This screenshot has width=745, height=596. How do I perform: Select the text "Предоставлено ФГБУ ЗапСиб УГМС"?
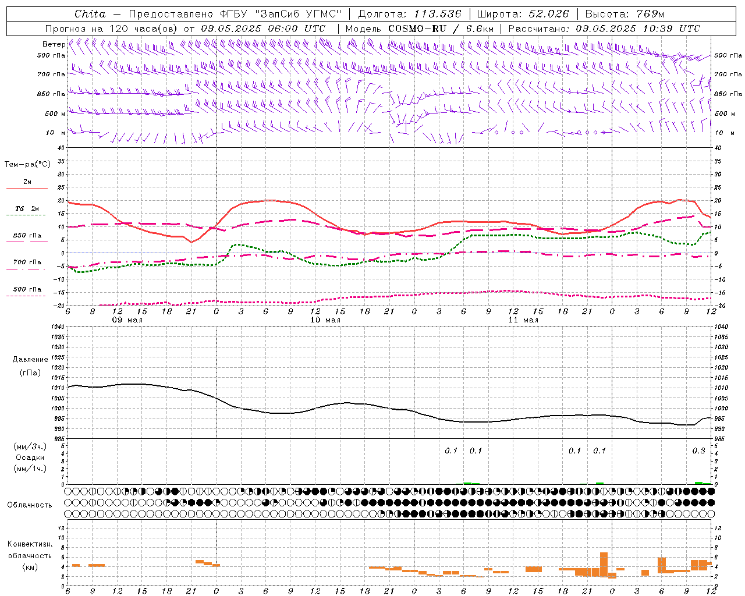click(235, 14)
